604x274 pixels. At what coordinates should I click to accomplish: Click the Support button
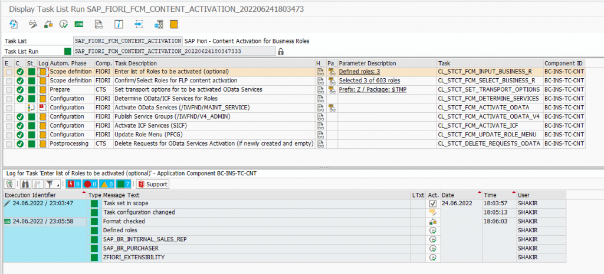(153, 184)
